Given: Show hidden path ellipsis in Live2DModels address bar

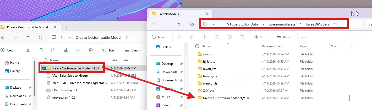Looking at the screenshot, I should click(221, 24).
